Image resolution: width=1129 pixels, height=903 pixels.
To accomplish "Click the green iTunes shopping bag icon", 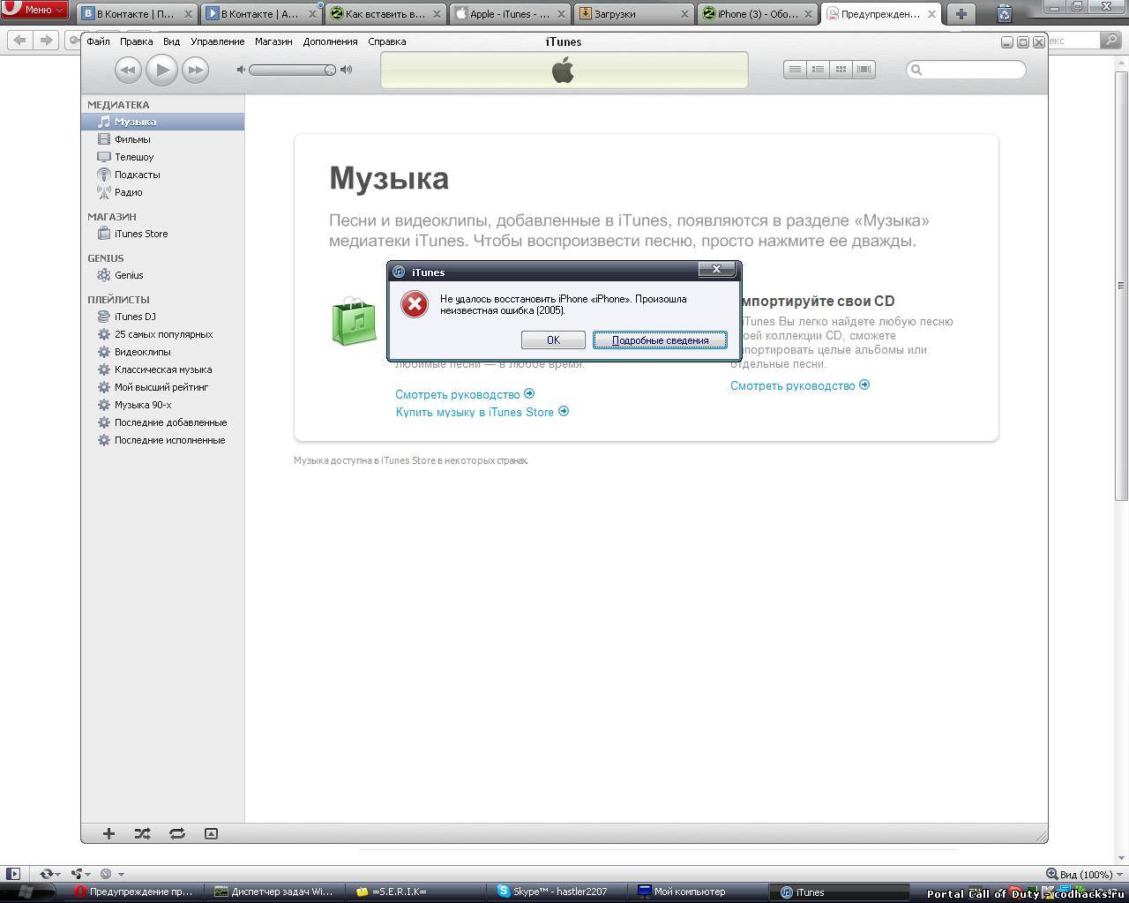I will point(355,321).
